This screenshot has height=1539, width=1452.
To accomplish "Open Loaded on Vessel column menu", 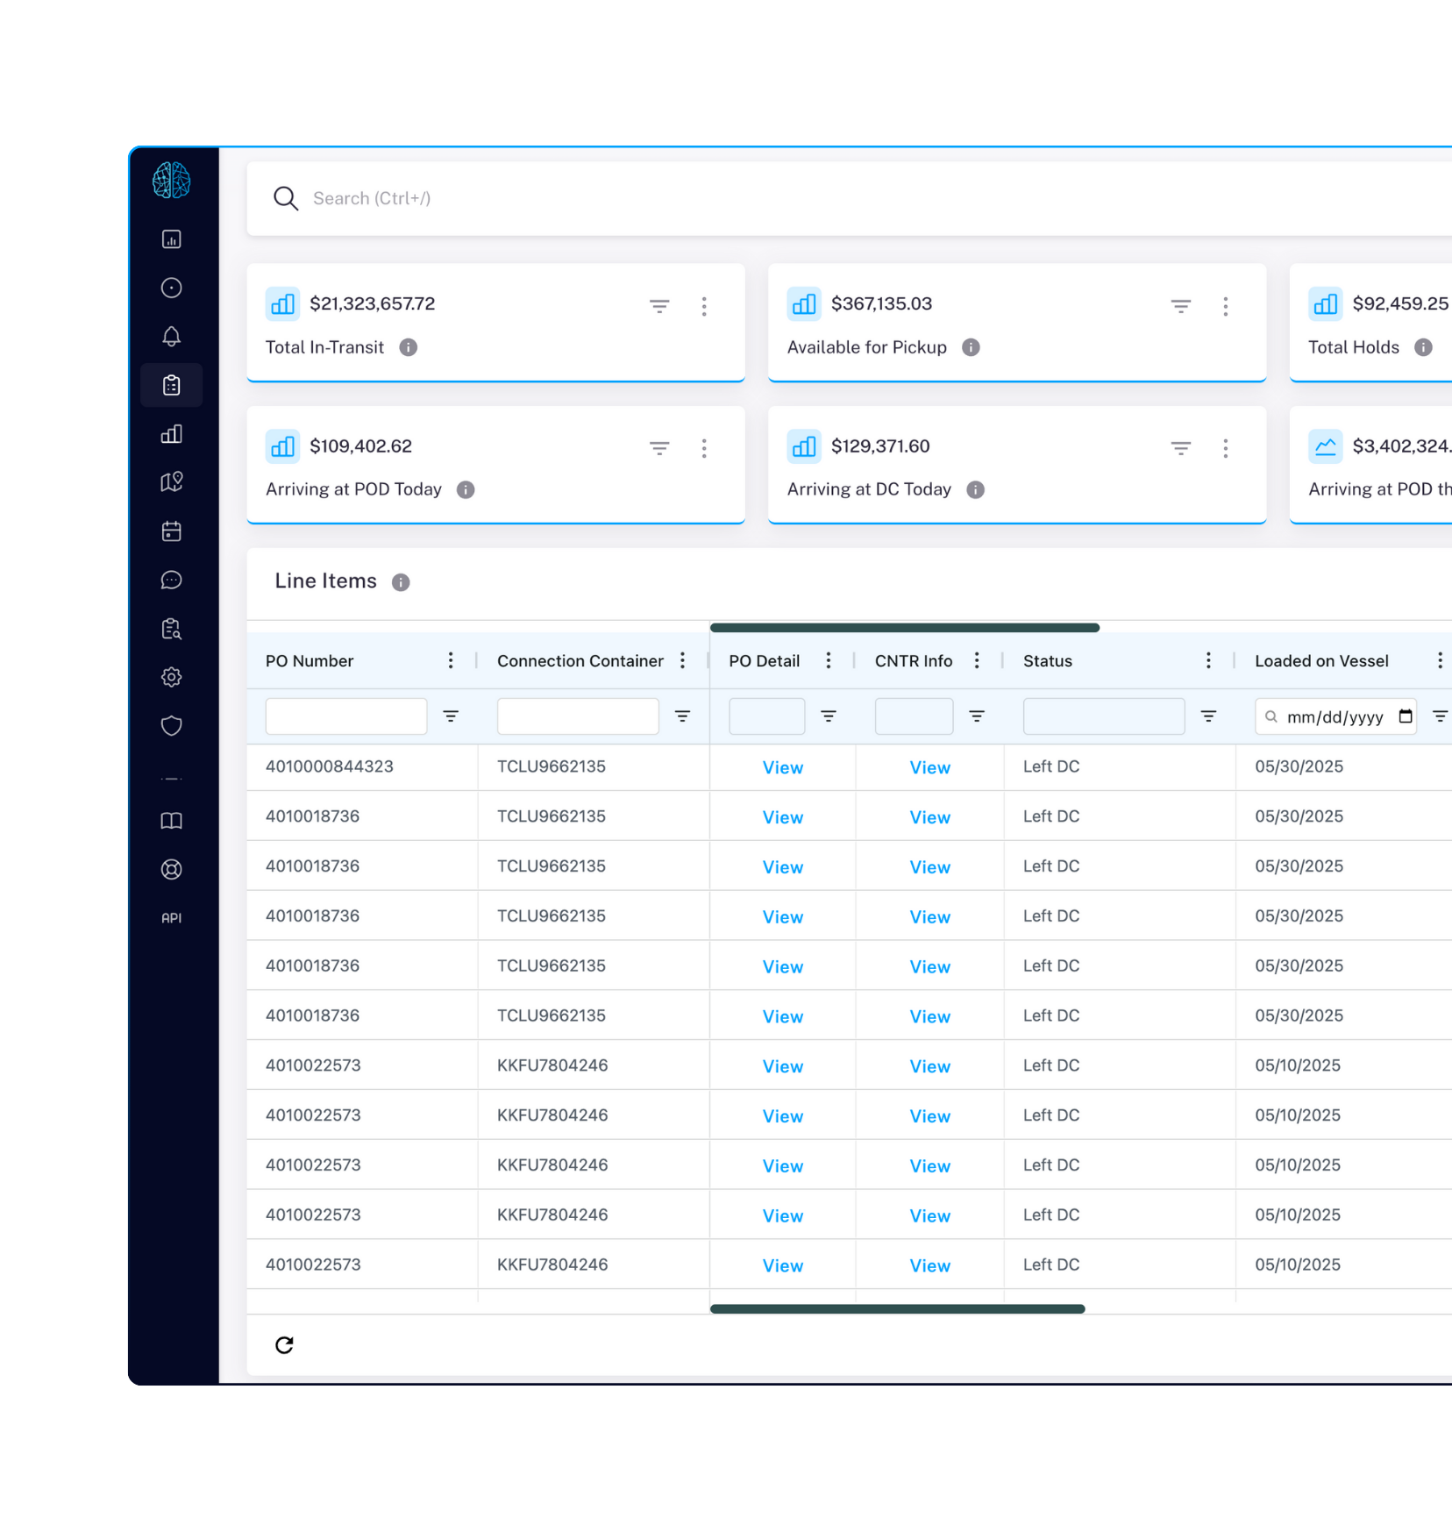I will pos(1440,660).
